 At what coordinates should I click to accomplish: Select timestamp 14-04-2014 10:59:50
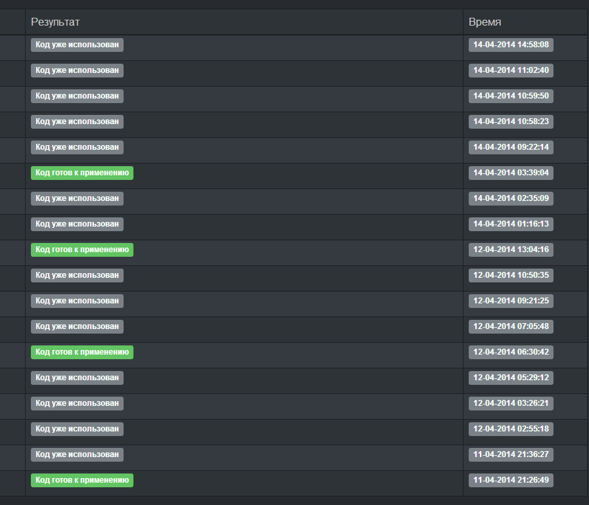coord(511,96)
